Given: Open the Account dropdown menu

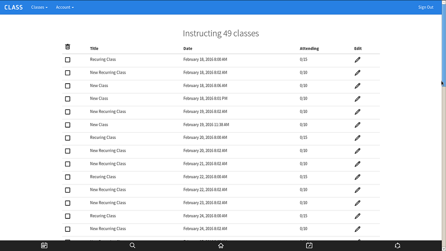Looking at the screenshot, I should click(65, 7).
